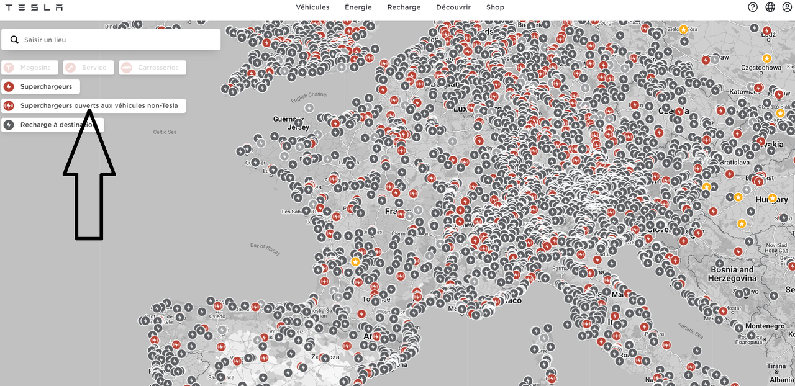Focus the 'Saisir un lieu' search field
This screenshot has width=795, height=386.
[111, 40]
